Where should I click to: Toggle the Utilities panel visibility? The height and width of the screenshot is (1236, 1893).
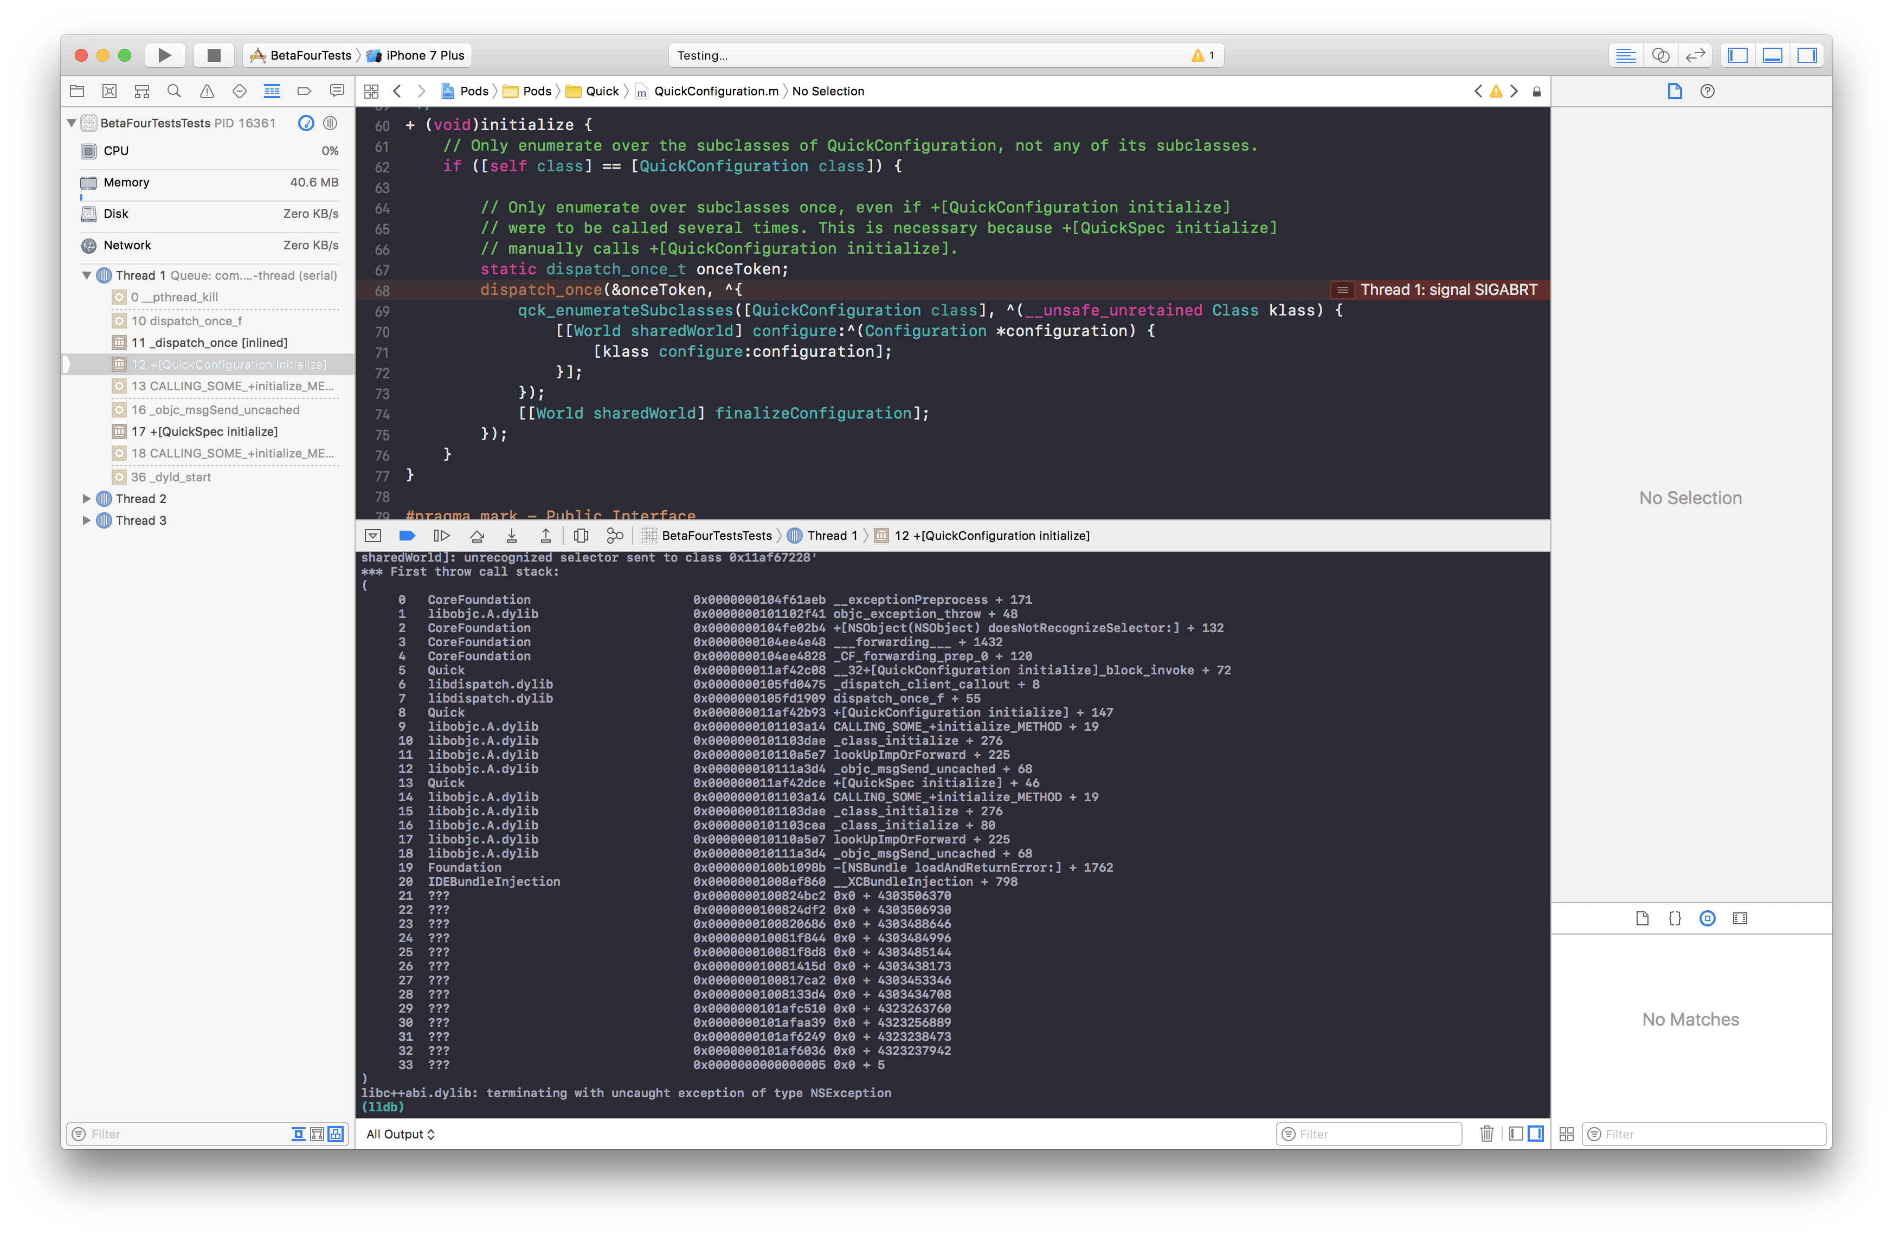[1807, 55]
